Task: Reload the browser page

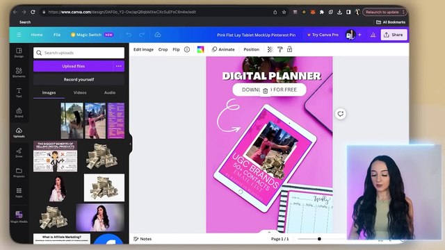Action: click(x=33, y=12)
